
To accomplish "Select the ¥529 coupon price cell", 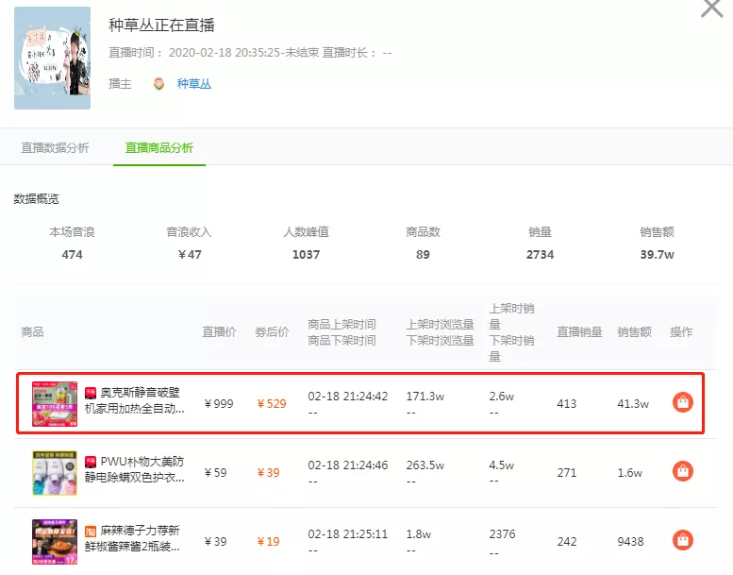I will [x=272, y=404].
